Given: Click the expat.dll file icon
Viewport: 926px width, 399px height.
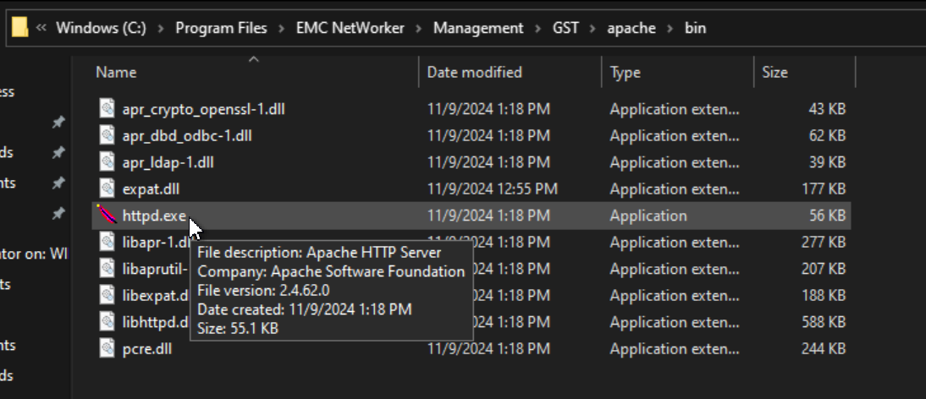Looking at the screenshot, I should pos(107,189).
